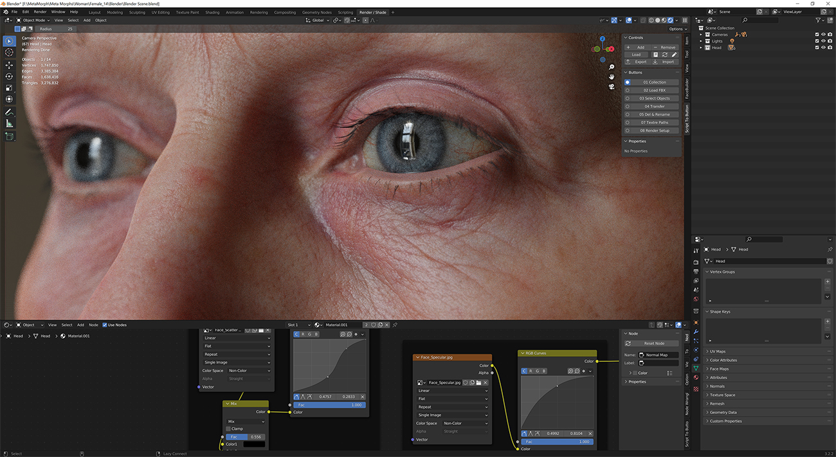Expand the UV Maps panel

(717, 352)
